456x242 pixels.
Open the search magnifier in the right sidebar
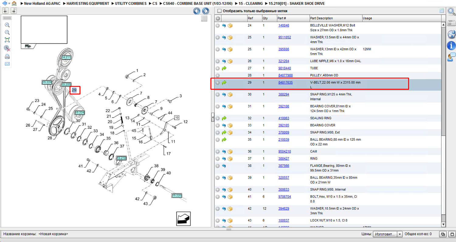451,12
